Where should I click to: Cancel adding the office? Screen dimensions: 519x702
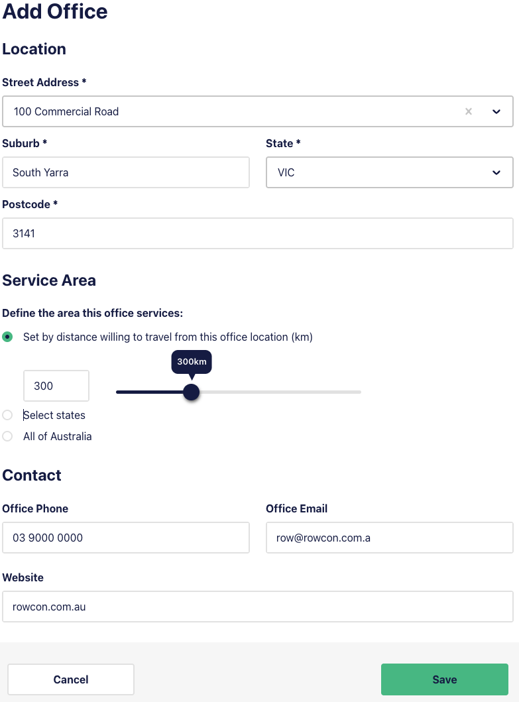click(71, 679)
